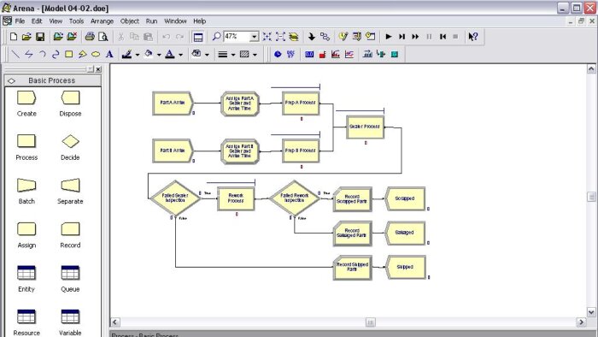Select the Ellipse drawing tool
The height and width of the screenshot is (337, 598).
[x=96, y=54]
